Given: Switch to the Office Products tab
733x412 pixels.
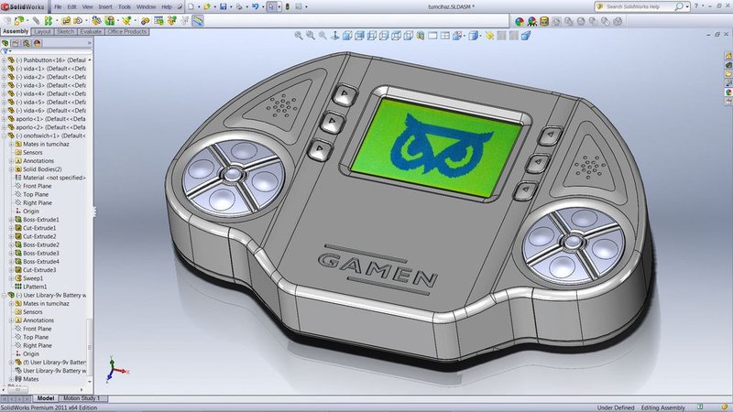Looking at the screenshot, I should click(127, 32).
